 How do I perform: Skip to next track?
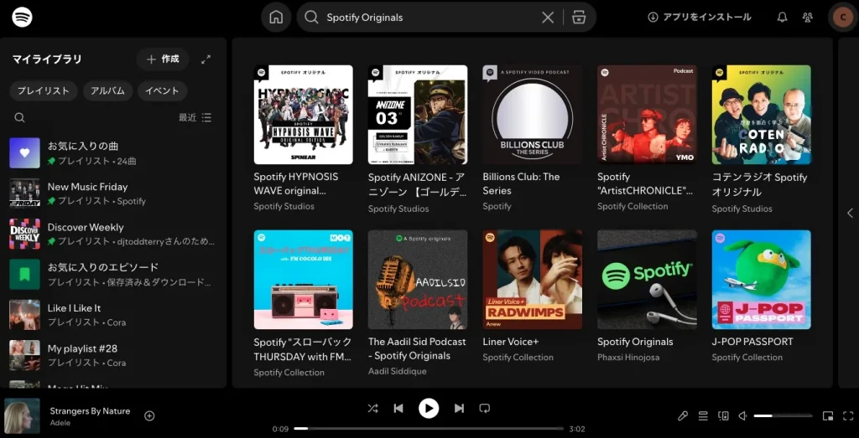point(459,409)
